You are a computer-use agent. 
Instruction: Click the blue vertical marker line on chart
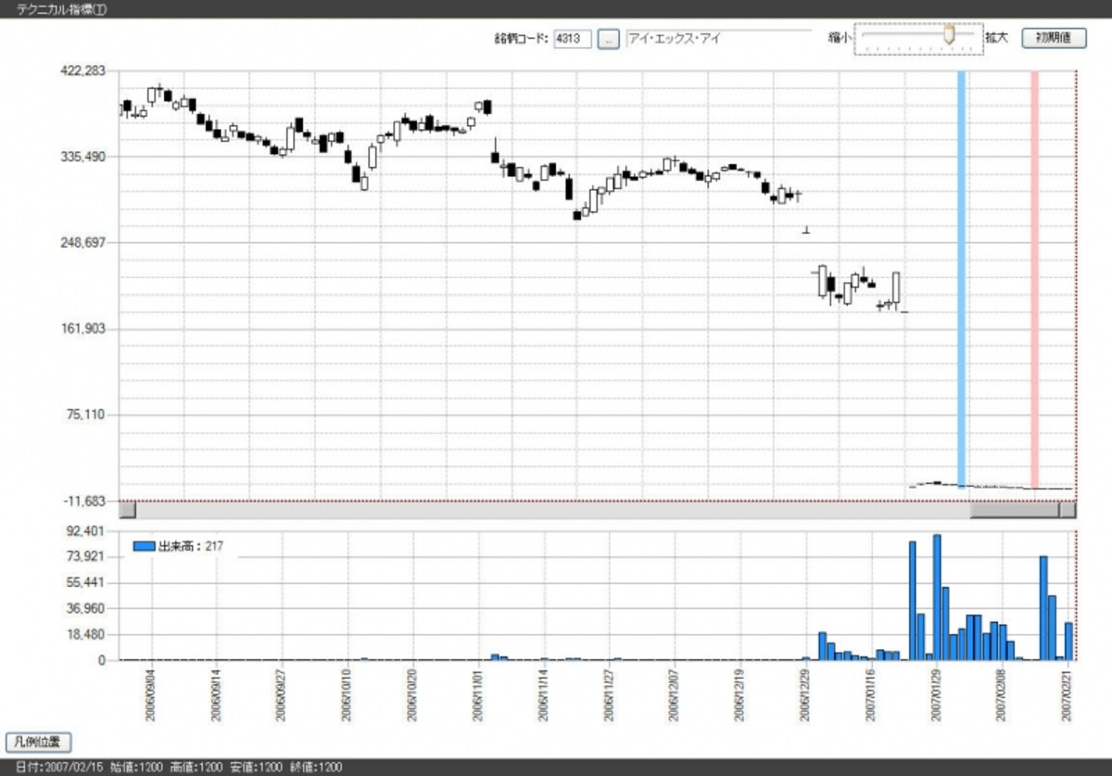pos(961,278)
